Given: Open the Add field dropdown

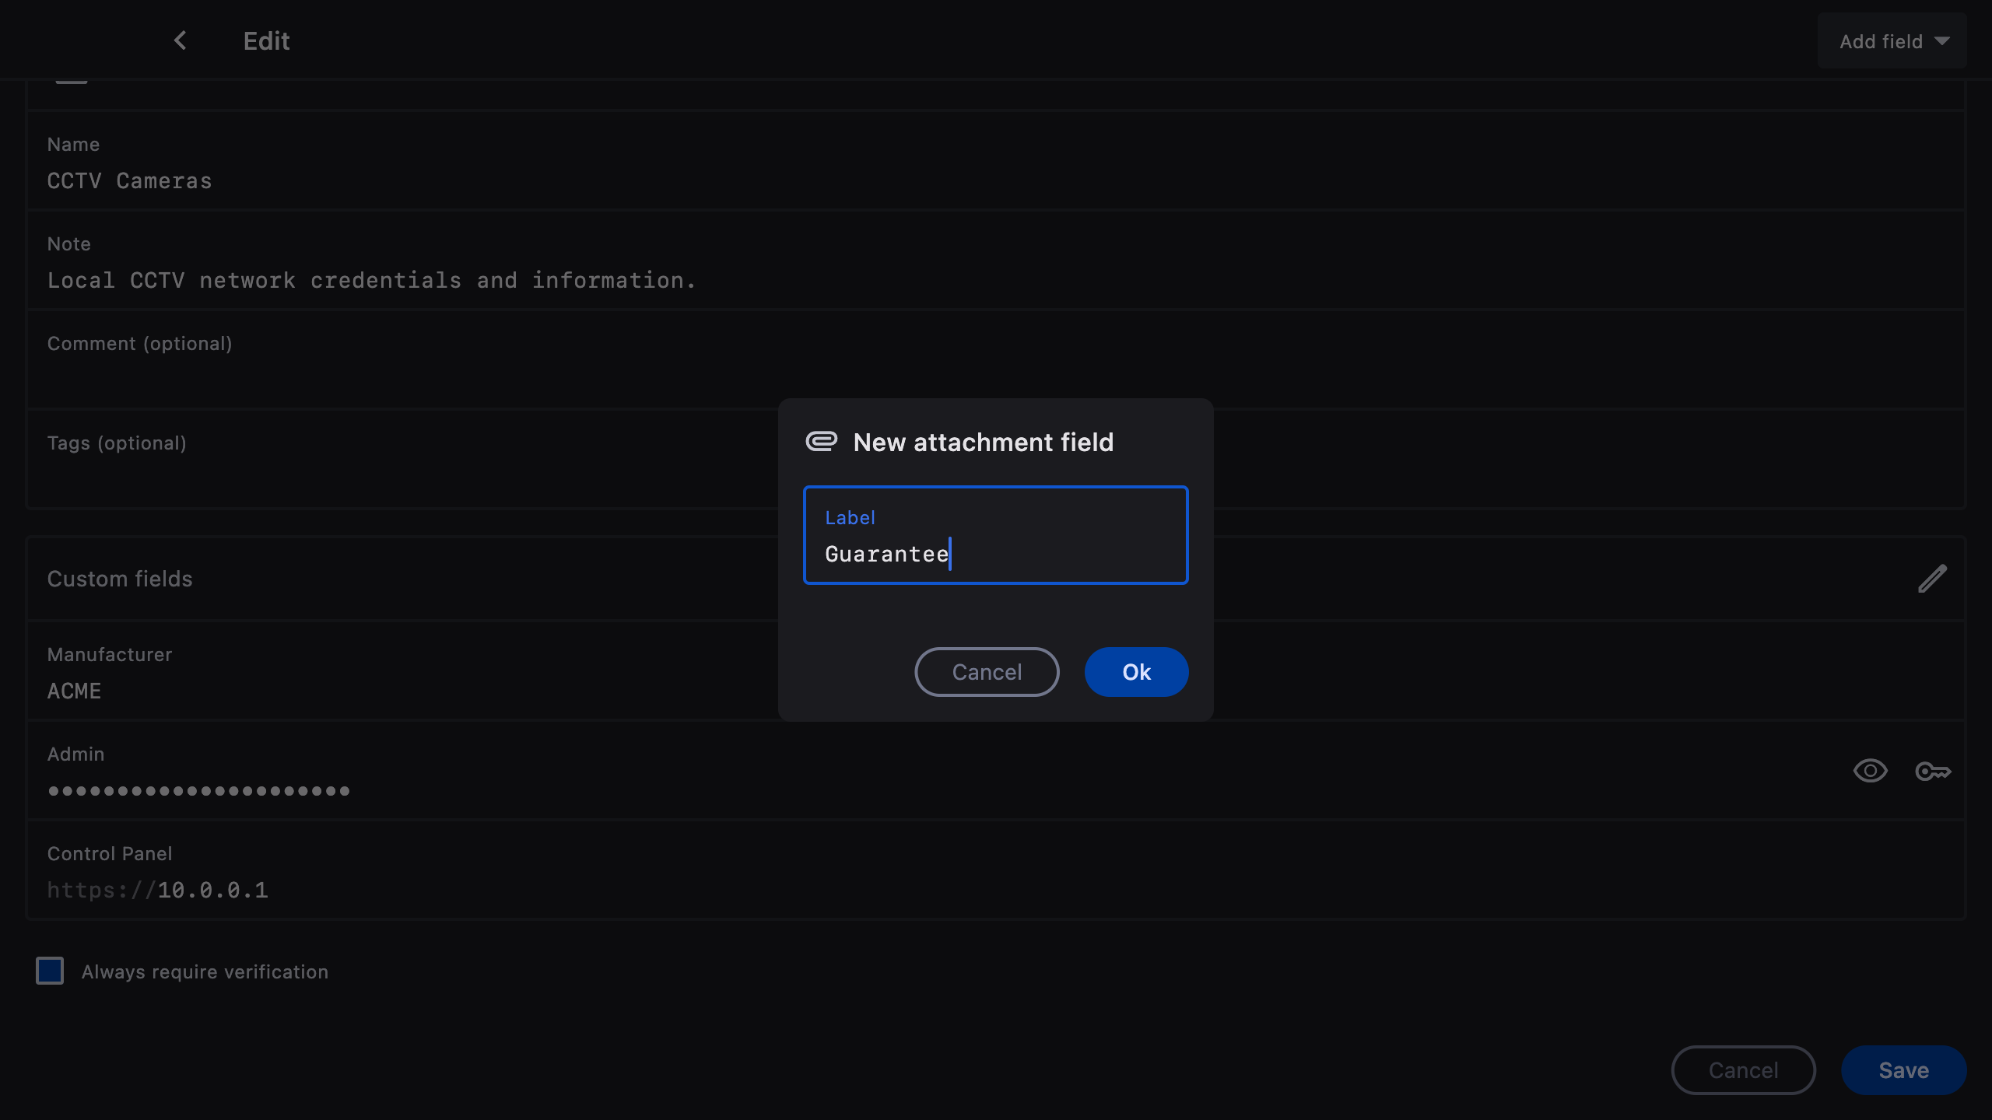Looking at the screenshot, I should pos(1892,41).
